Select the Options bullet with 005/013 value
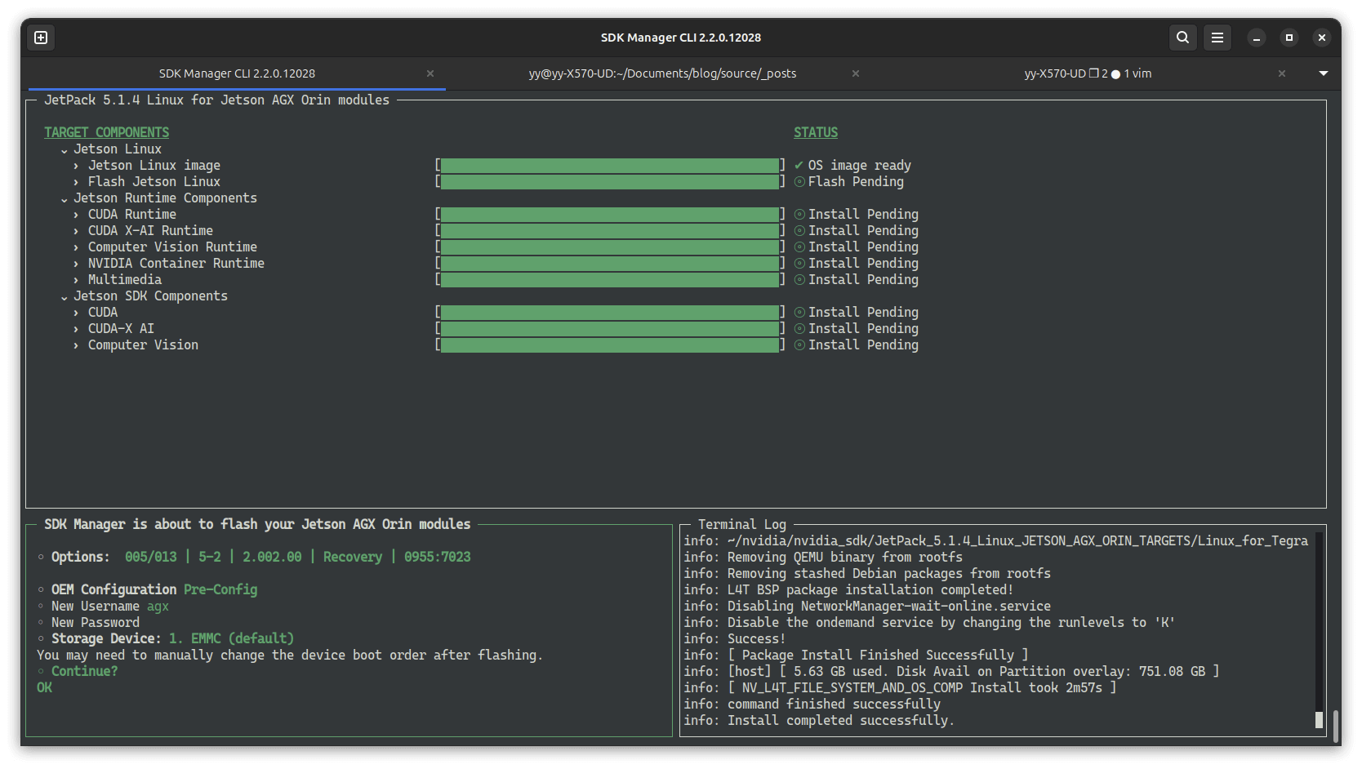The width and height of the screenshot is (1362, 769). (x=254, y=557)
